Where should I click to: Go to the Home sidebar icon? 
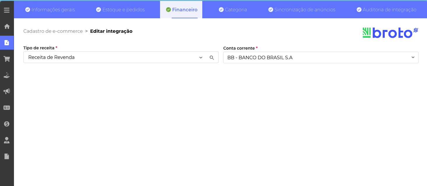click(x=7, y=26)
